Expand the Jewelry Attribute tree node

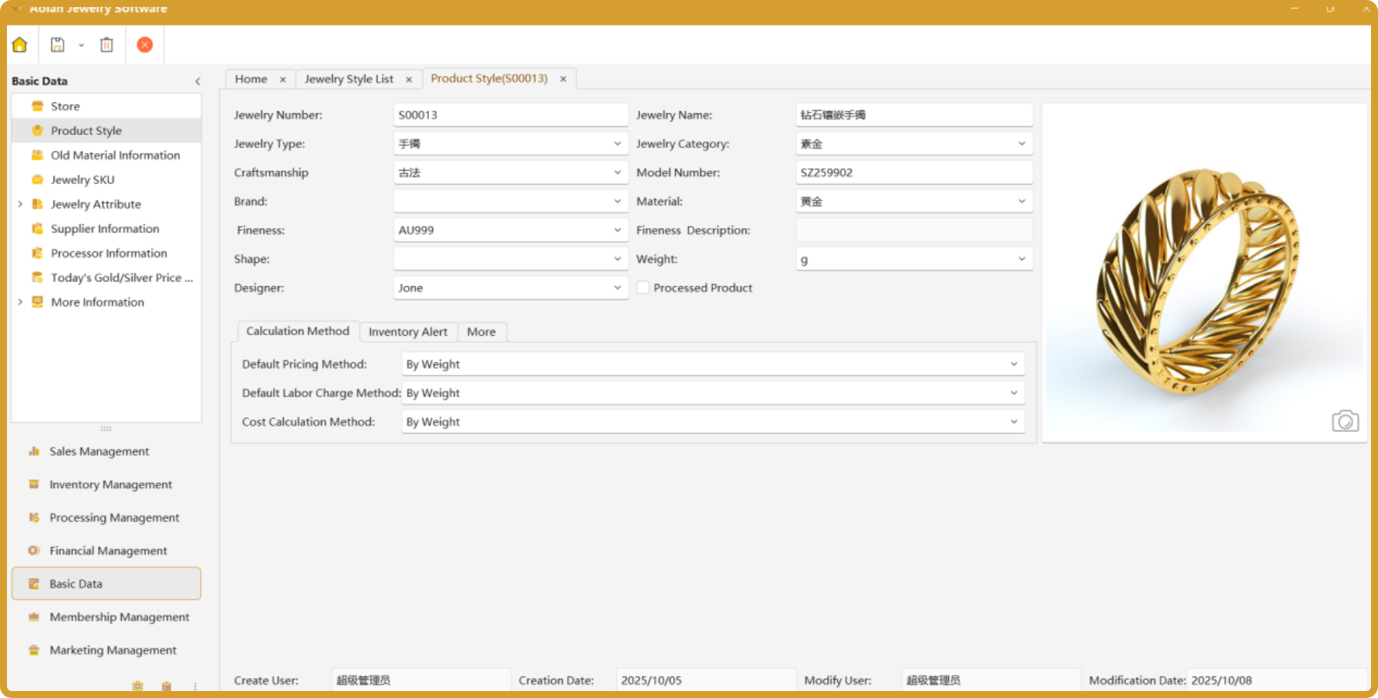(x=20, y=204)
